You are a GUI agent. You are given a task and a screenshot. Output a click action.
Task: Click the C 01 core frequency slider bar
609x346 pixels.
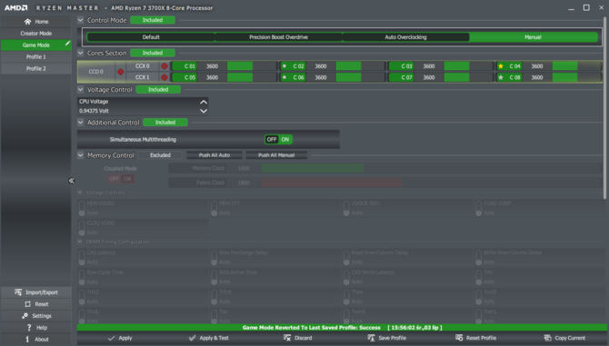click(x=252, y=66)
